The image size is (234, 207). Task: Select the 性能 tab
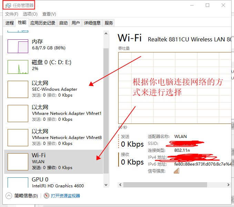pos(22,22)
